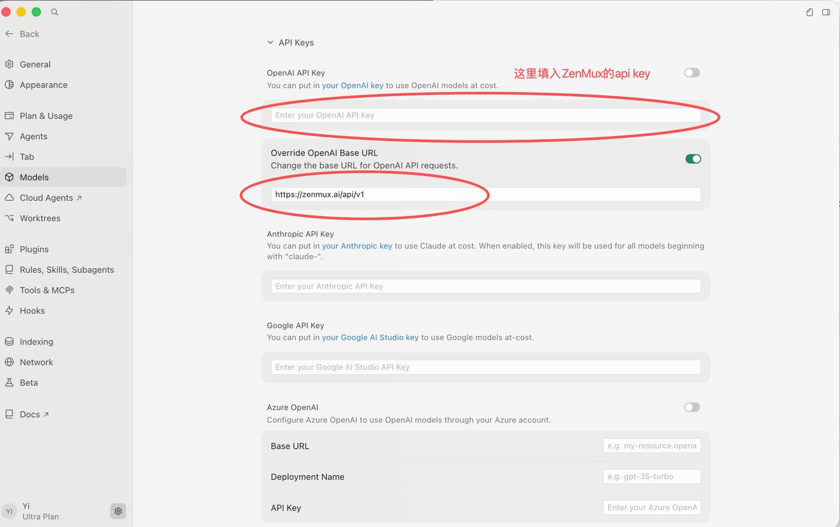The height and width of the screenshot is (527, 840).
Task: Click the Hooks lightning icon
Action: [9, 310]
